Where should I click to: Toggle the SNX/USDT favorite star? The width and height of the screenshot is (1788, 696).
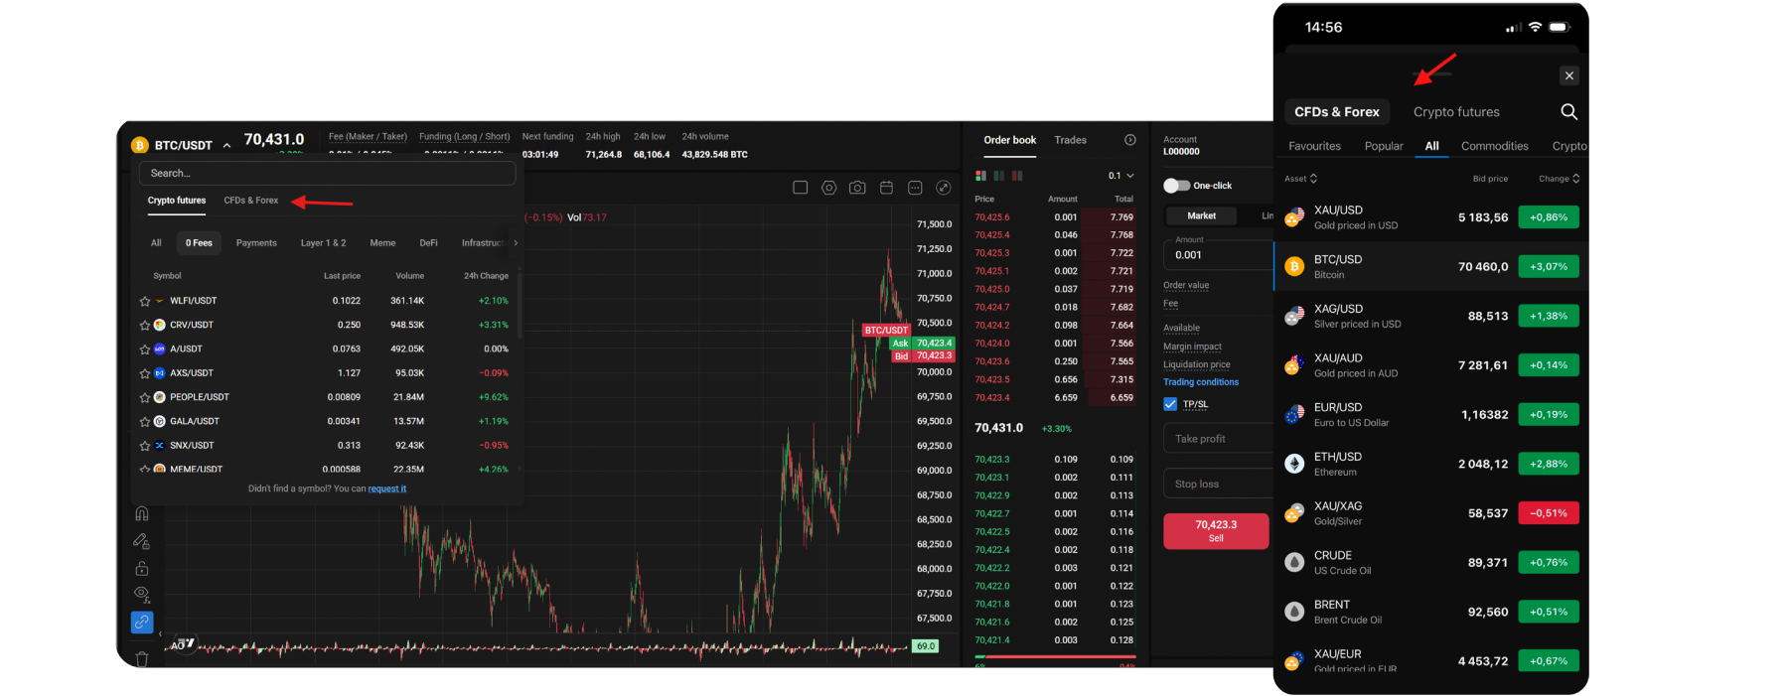click(145, 446)
